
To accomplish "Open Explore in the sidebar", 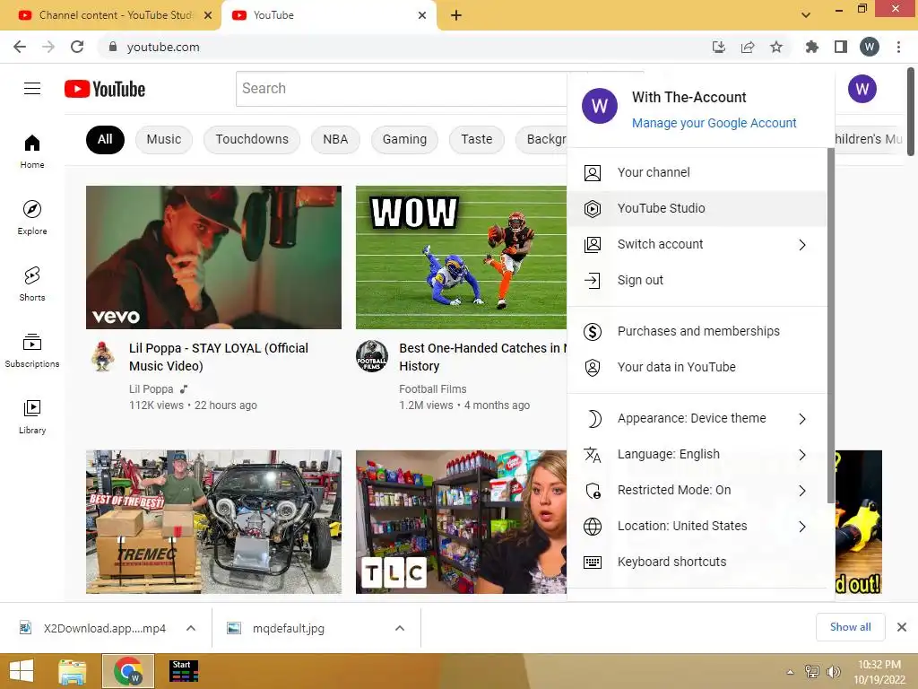I will (x=32, y=217).
